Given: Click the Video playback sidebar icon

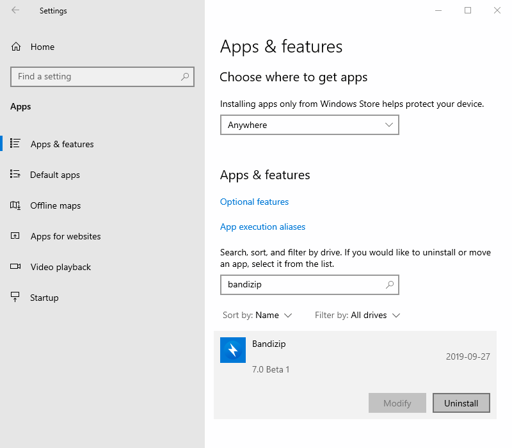Looking at the screenshot, I should [x=16, y=267].
